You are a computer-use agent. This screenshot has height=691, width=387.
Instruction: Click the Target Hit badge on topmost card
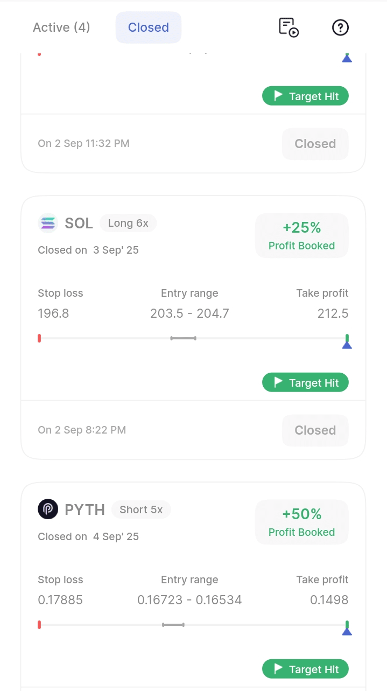[305, 96]
